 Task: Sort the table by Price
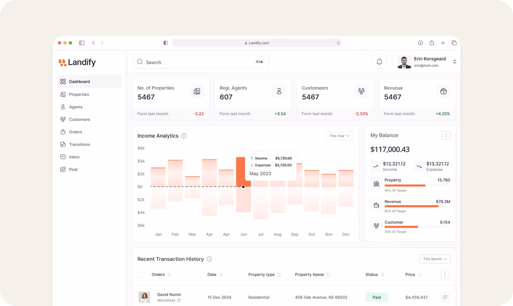tap(420, 275)
